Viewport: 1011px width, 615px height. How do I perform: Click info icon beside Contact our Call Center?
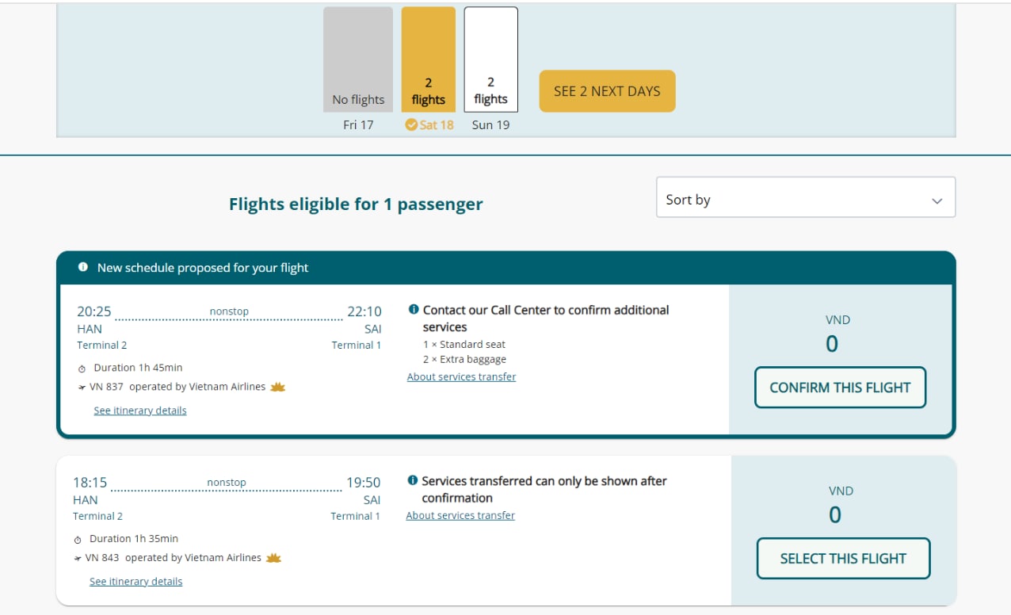[414, 310]
